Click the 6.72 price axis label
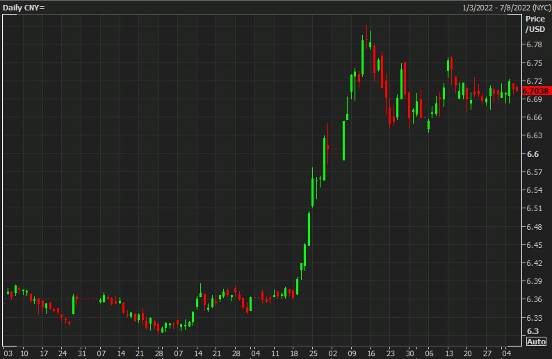The width and height of the screenshot is (552, 359). click(x=534, y=81)
